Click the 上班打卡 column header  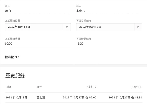(91, 87)
